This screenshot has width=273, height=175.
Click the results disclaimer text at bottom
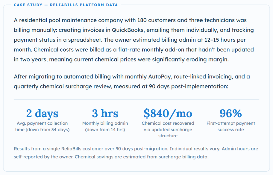tap(136, 153)
